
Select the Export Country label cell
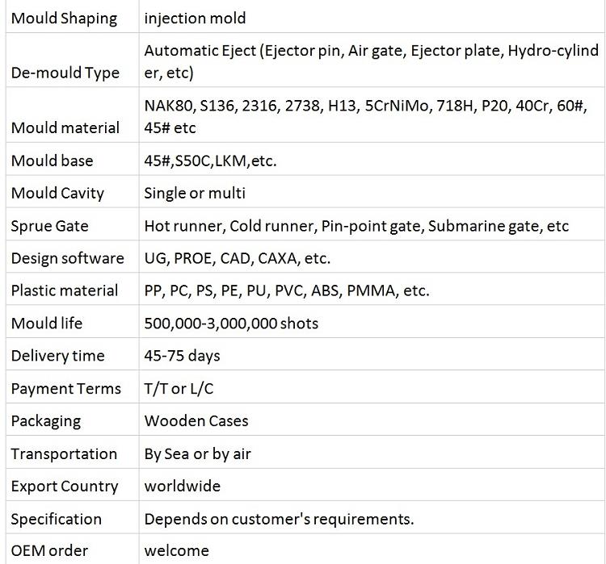[72, 484]
